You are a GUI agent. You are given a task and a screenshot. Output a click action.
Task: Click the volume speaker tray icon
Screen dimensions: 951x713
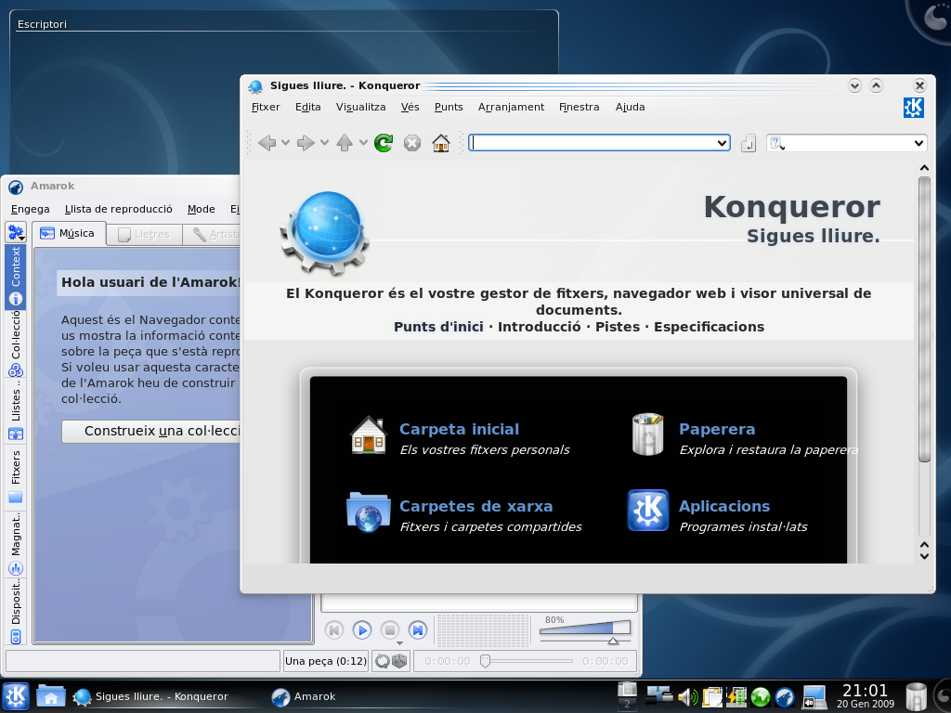[x=688, y=697]
